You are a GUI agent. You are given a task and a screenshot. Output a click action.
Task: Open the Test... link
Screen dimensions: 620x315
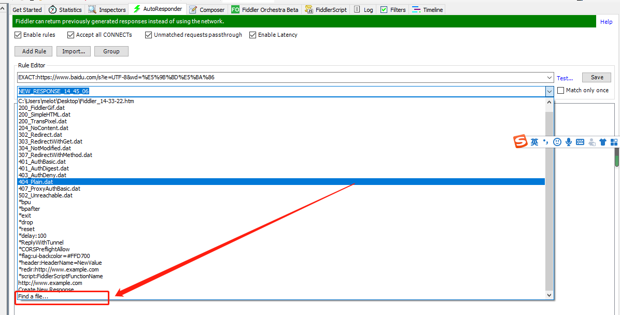point(565,78)
